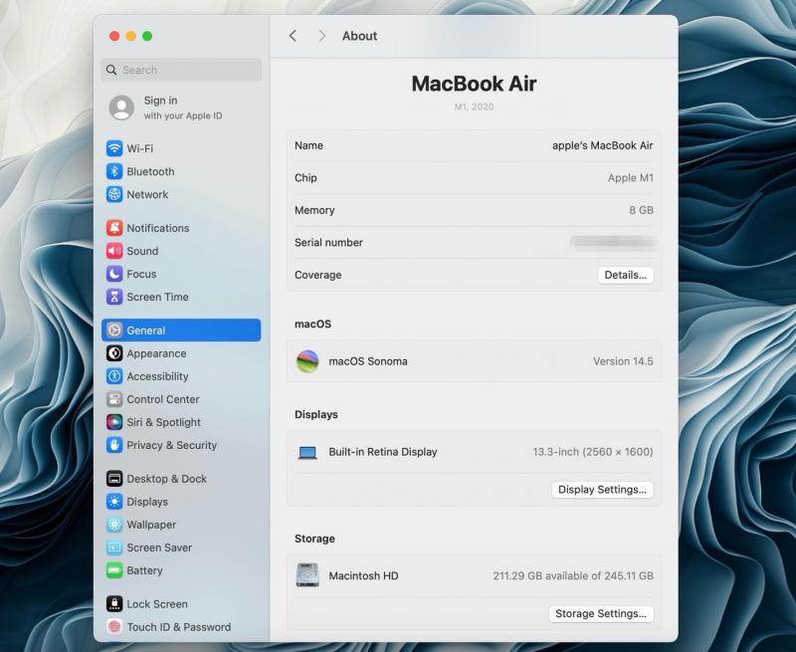796x652 pixels.
Task: Click the Macintosh HD drive icon
Action: click(307, 575)
